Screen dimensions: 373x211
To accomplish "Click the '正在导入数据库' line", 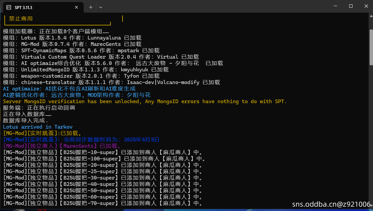I will coord(27,114).
